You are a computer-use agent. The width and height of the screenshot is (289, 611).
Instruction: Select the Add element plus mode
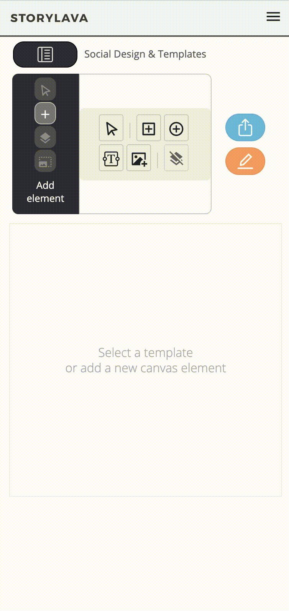[x=45, y=114]
